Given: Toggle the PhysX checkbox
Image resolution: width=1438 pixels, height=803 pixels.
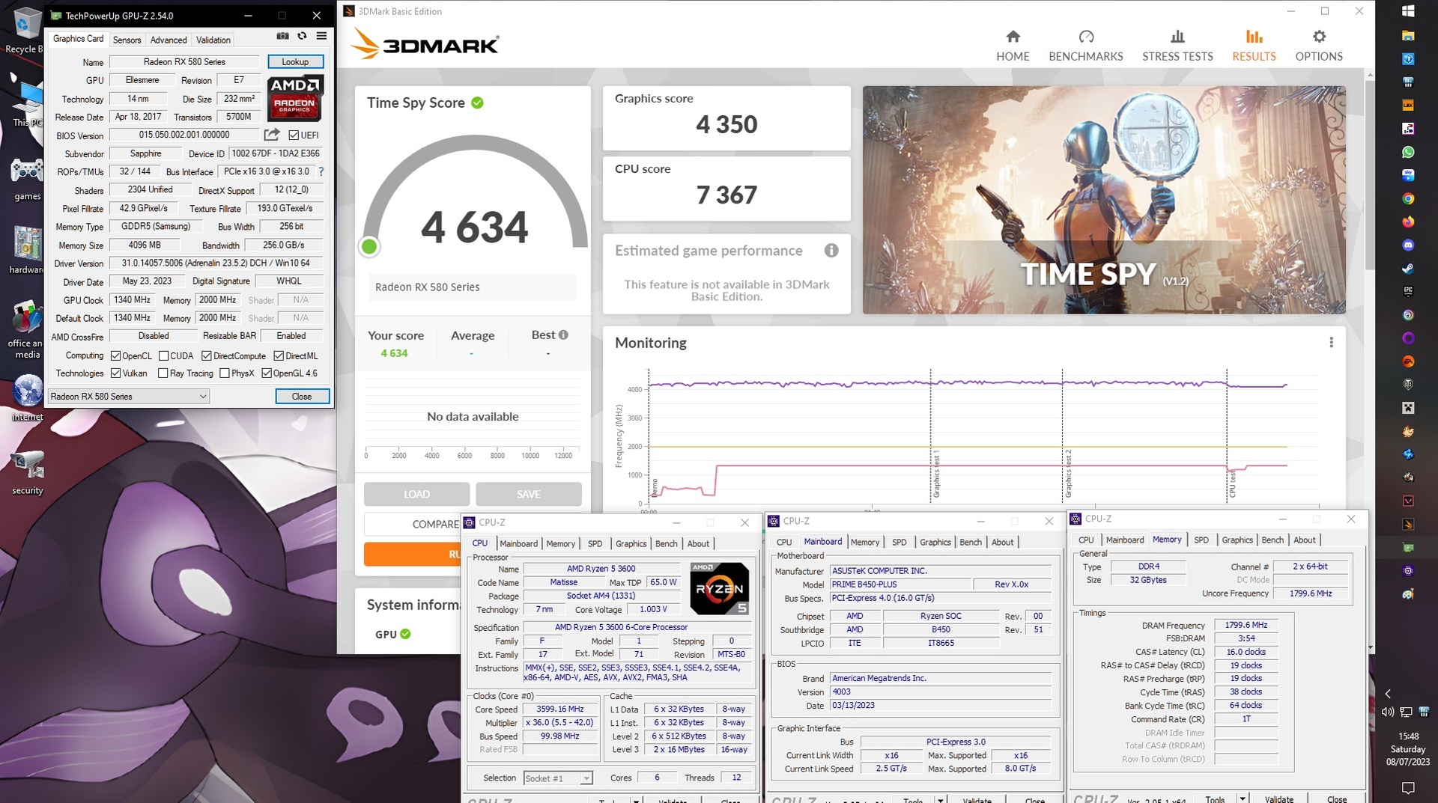Looking at the screenshot, I should (225, 373).
